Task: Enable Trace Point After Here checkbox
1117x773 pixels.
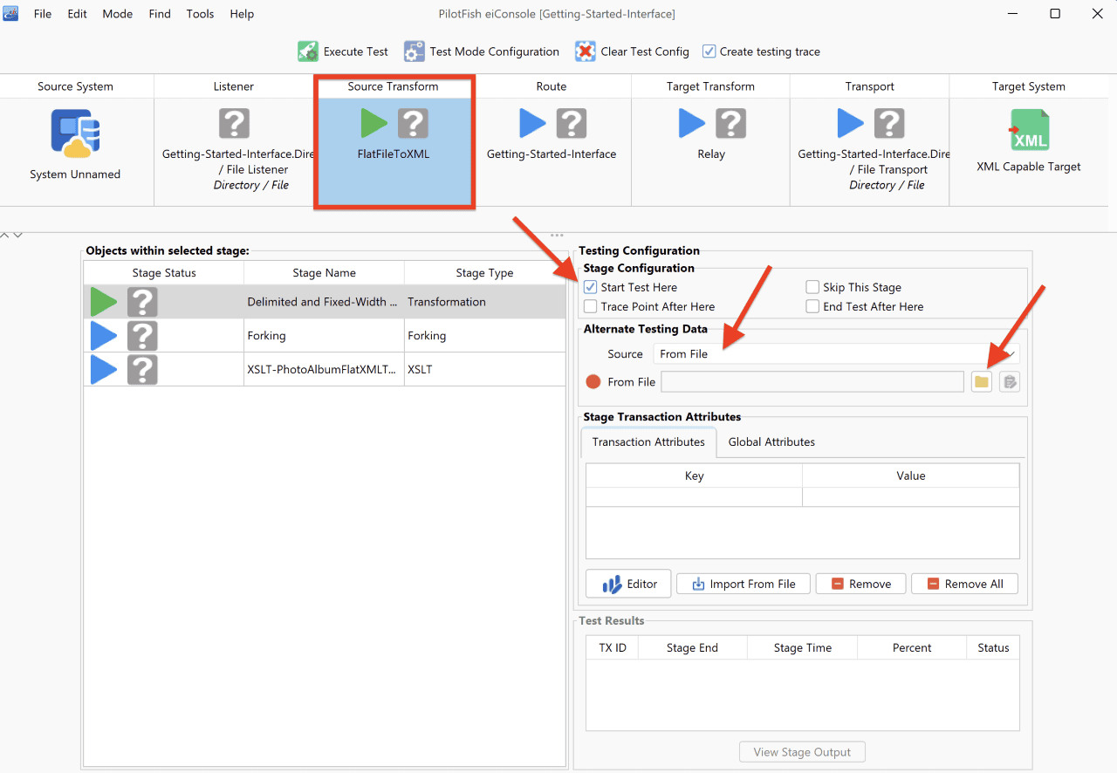Action: 591,306
